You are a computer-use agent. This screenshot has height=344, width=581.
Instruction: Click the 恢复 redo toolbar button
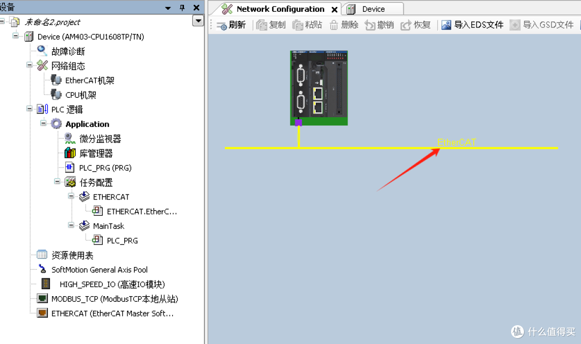click(x=416, y=25)
